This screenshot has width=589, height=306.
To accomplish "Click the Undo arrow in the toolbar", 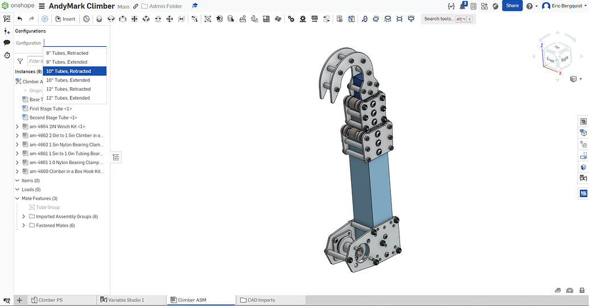I will [x=20, y=19].
